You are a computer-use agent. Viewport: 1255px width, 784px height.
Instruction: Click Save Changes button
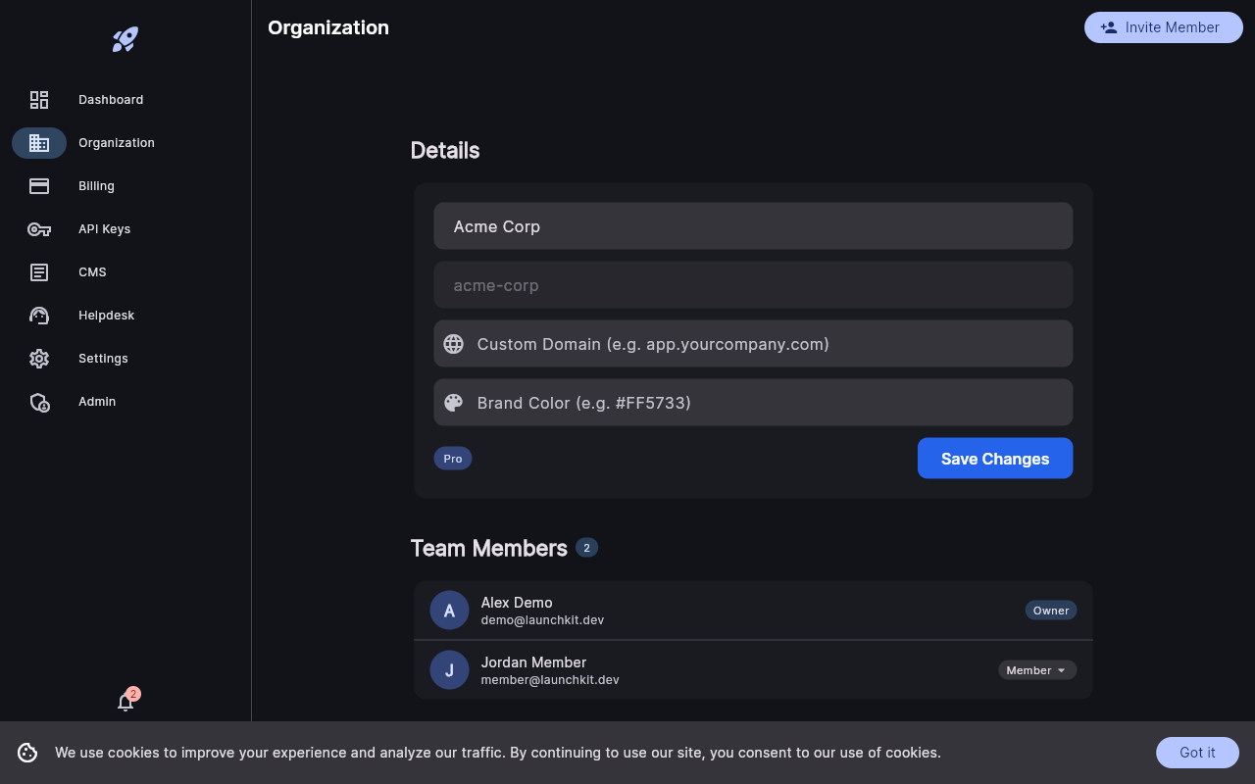click(995, 459)
